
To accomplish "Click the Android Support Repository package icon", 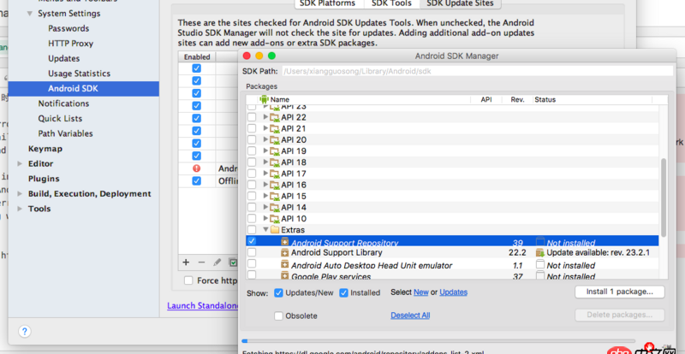I will [x=285, y=242].
